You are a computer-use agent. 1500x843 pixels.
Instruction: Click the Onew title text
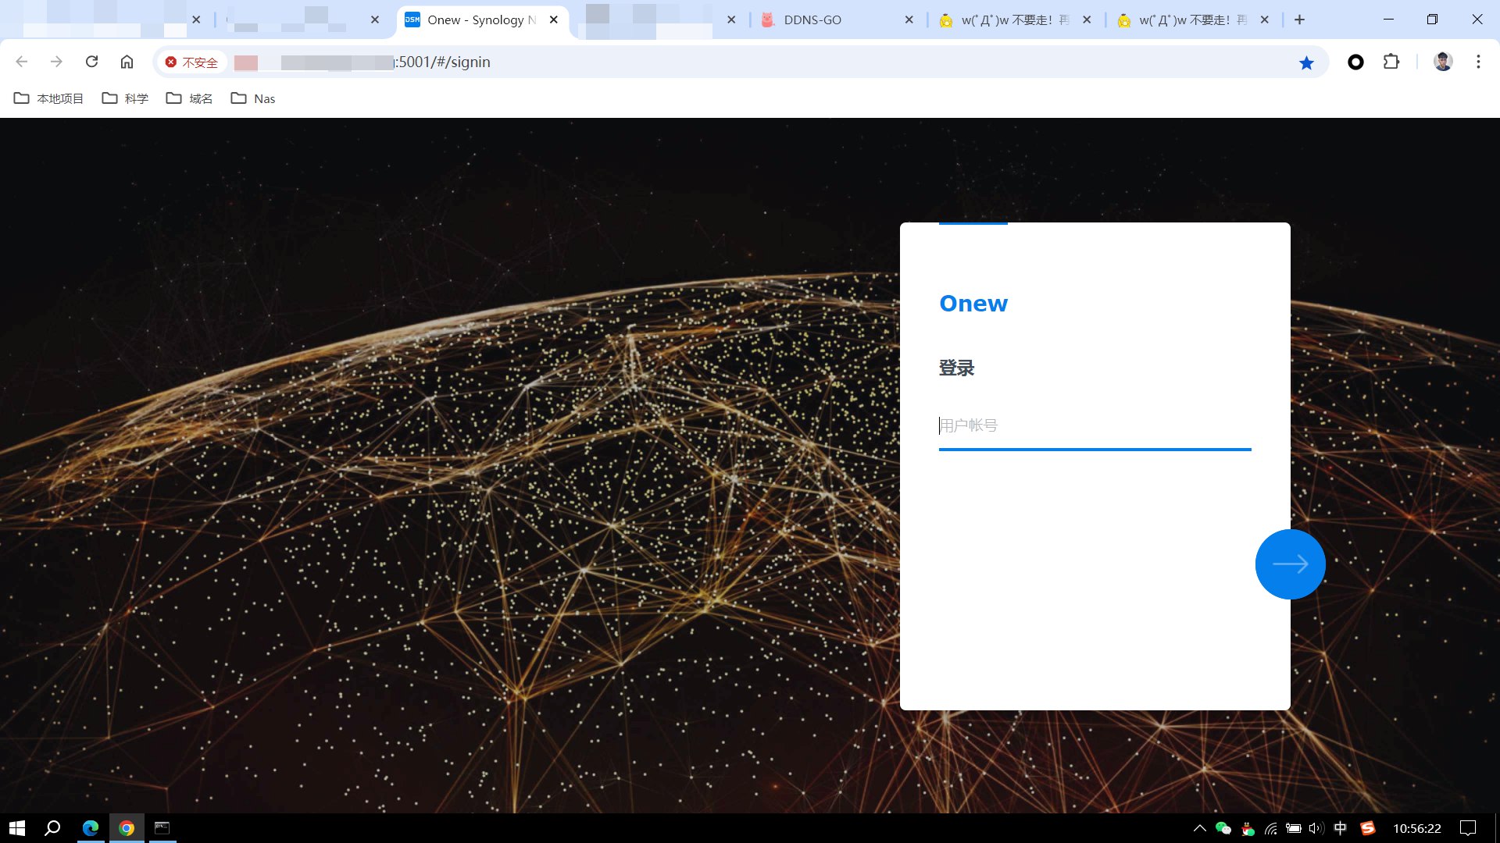[973, 304]
